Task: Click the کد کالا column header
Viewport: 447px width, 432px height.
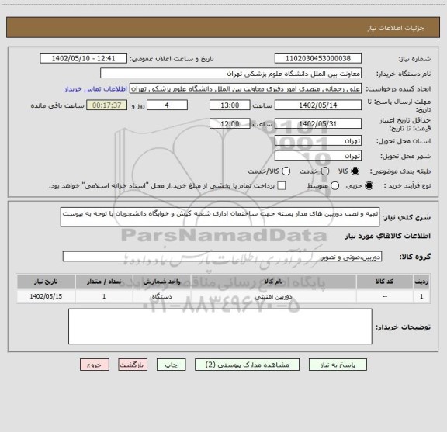Action: click(x=385, y=282)
